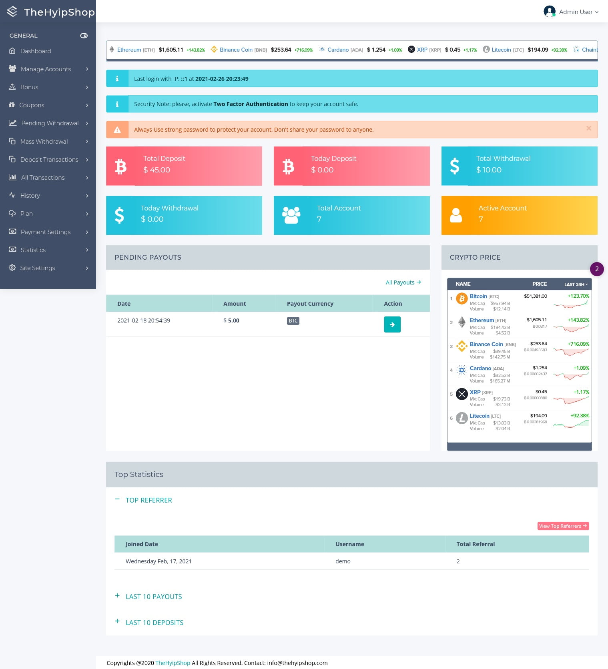Click the Ethereum diamond icon in widget
608x669 pixels.
(462, 322)
